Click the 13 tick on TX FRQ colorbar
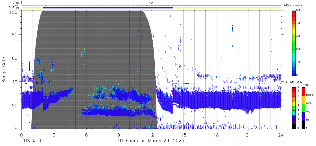The width and height of the screenshot is (316, 146). point(298,110)
